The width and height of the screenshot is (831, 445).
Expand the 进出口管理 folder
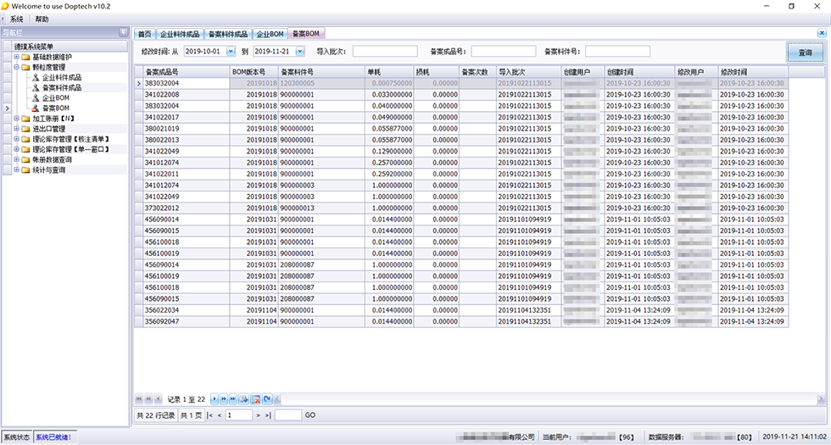(16, 129)
